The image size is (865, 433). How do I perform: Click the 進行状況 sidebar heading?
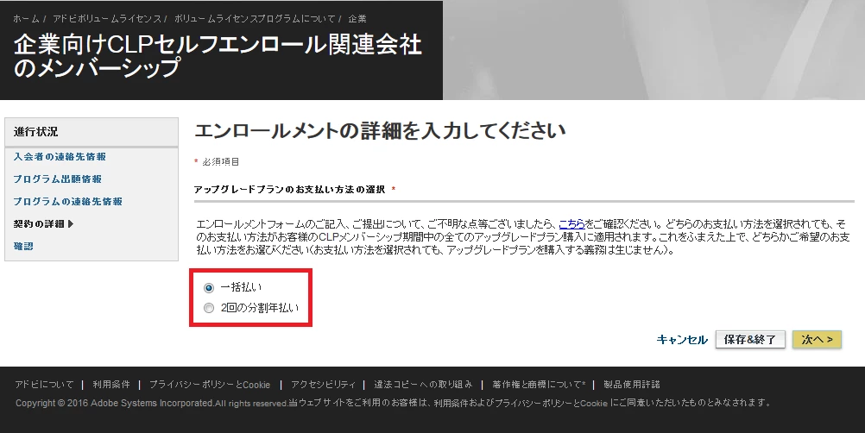[x=36, y=132]
